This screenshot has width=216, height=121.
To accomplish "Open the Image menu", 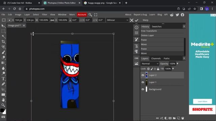I will [x=18, y=14].
